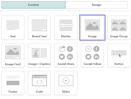Select the Content tab
Screen dimensions: 131x99
(x=34, y=5)
